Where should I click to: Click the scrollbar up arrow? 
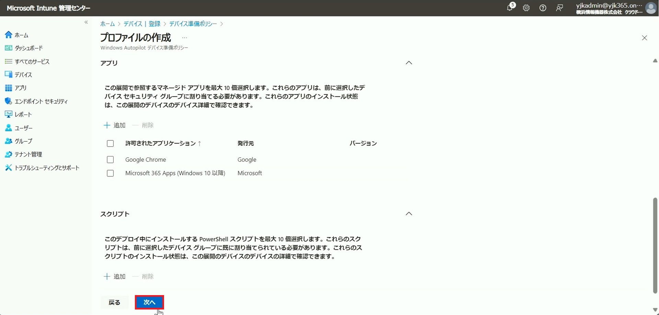[x=655, y=61]
